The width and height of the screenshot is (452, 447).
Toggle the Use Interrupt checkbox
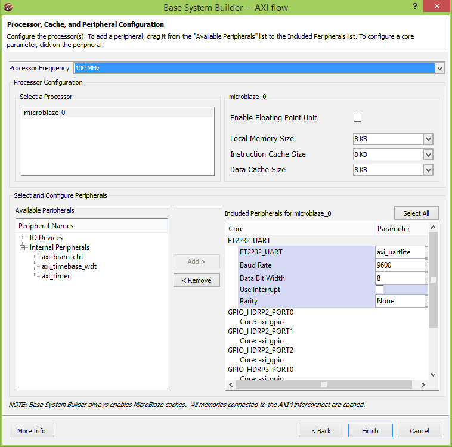[x=379, y=290]
